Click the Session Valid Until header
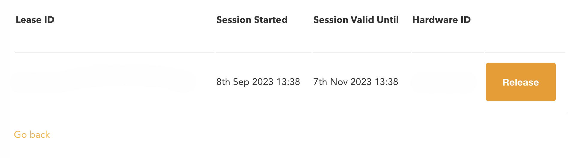Image resolution: width=578 pixels, height=158 pixels. tap(356, 20)
